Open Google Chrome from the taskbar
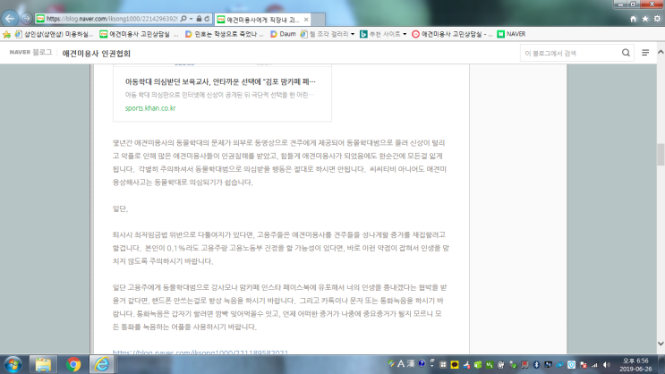The height and width of the screenshot is (374, 665). coord(73,365)
